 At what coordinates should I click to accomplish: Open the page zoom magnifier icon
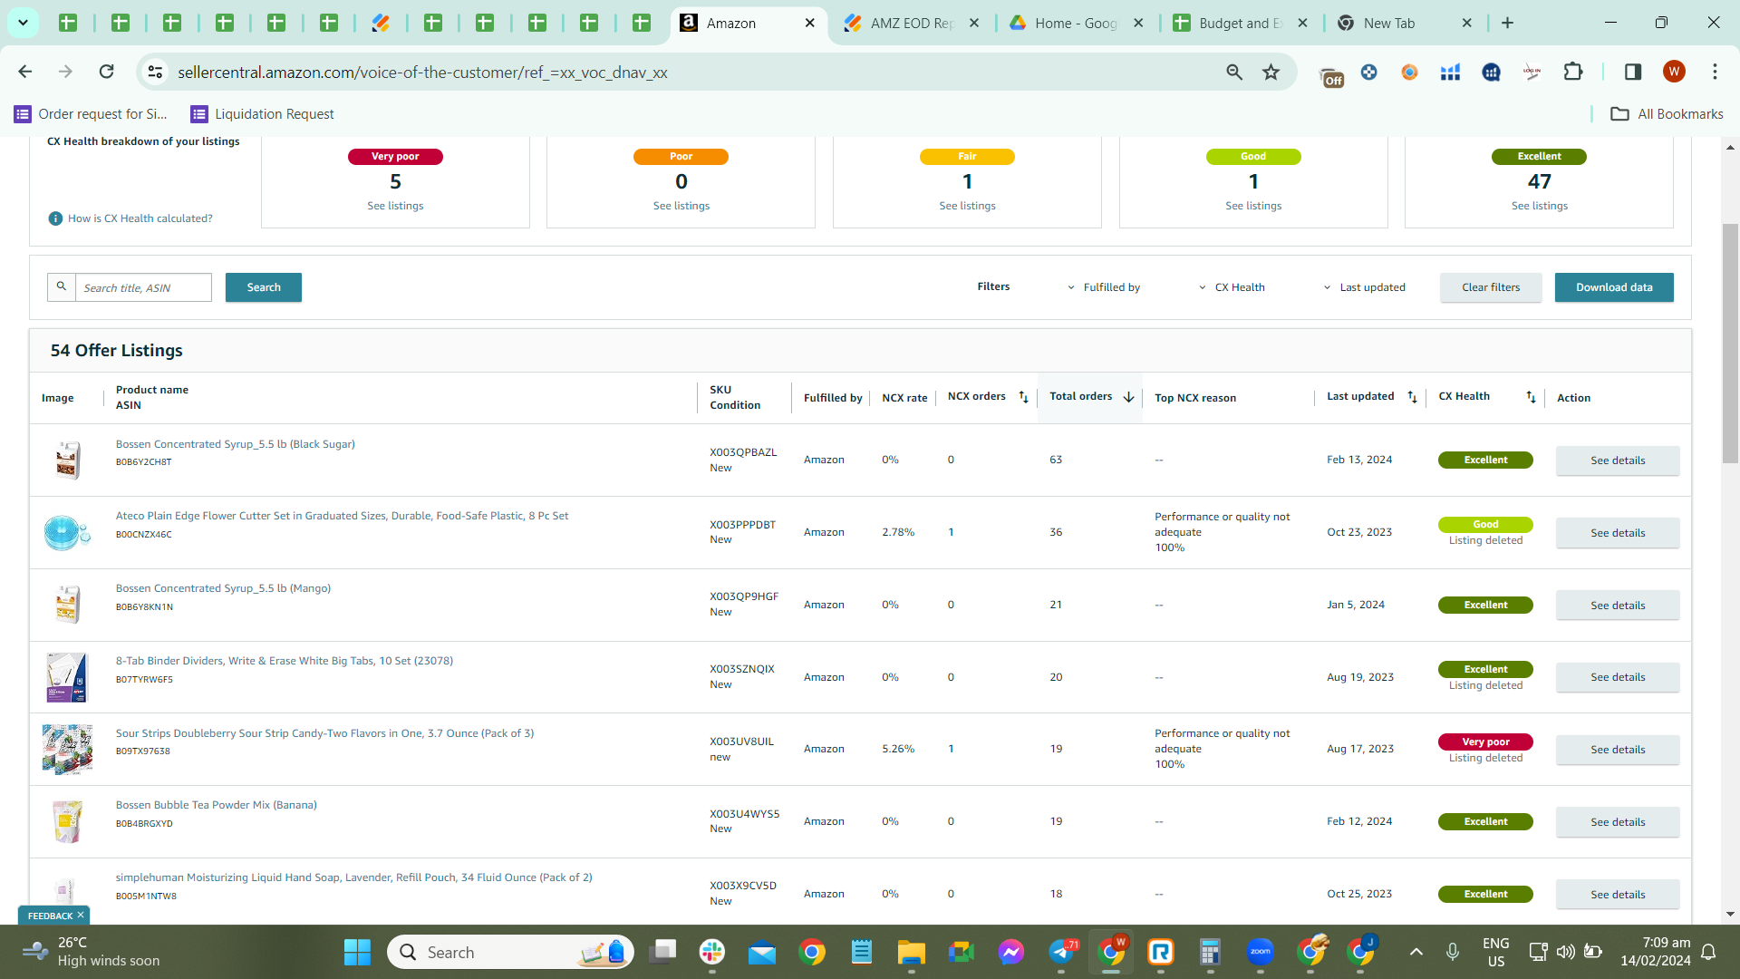point(1234,72)
